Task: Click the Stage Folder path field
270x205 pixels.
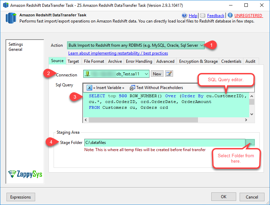Action: point(165,143)
